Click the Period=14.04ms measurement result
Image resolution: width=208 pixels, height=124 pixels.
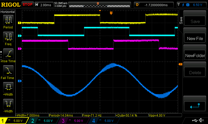pyautogui.click(x=66, y=115)
